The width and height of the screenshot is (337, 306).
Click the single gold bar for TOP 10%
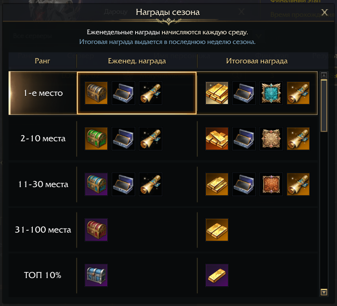click(217, 275)
